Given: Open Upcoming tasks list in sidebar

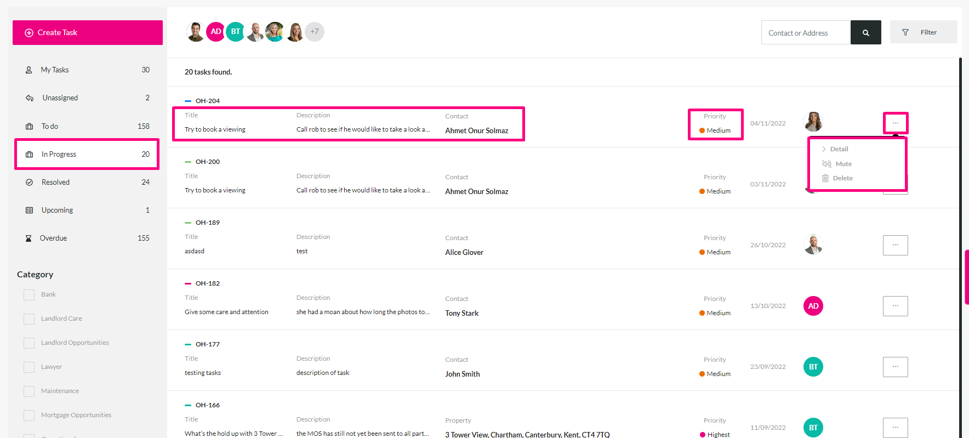Looking at the screenshot, I should coord(88,210).
